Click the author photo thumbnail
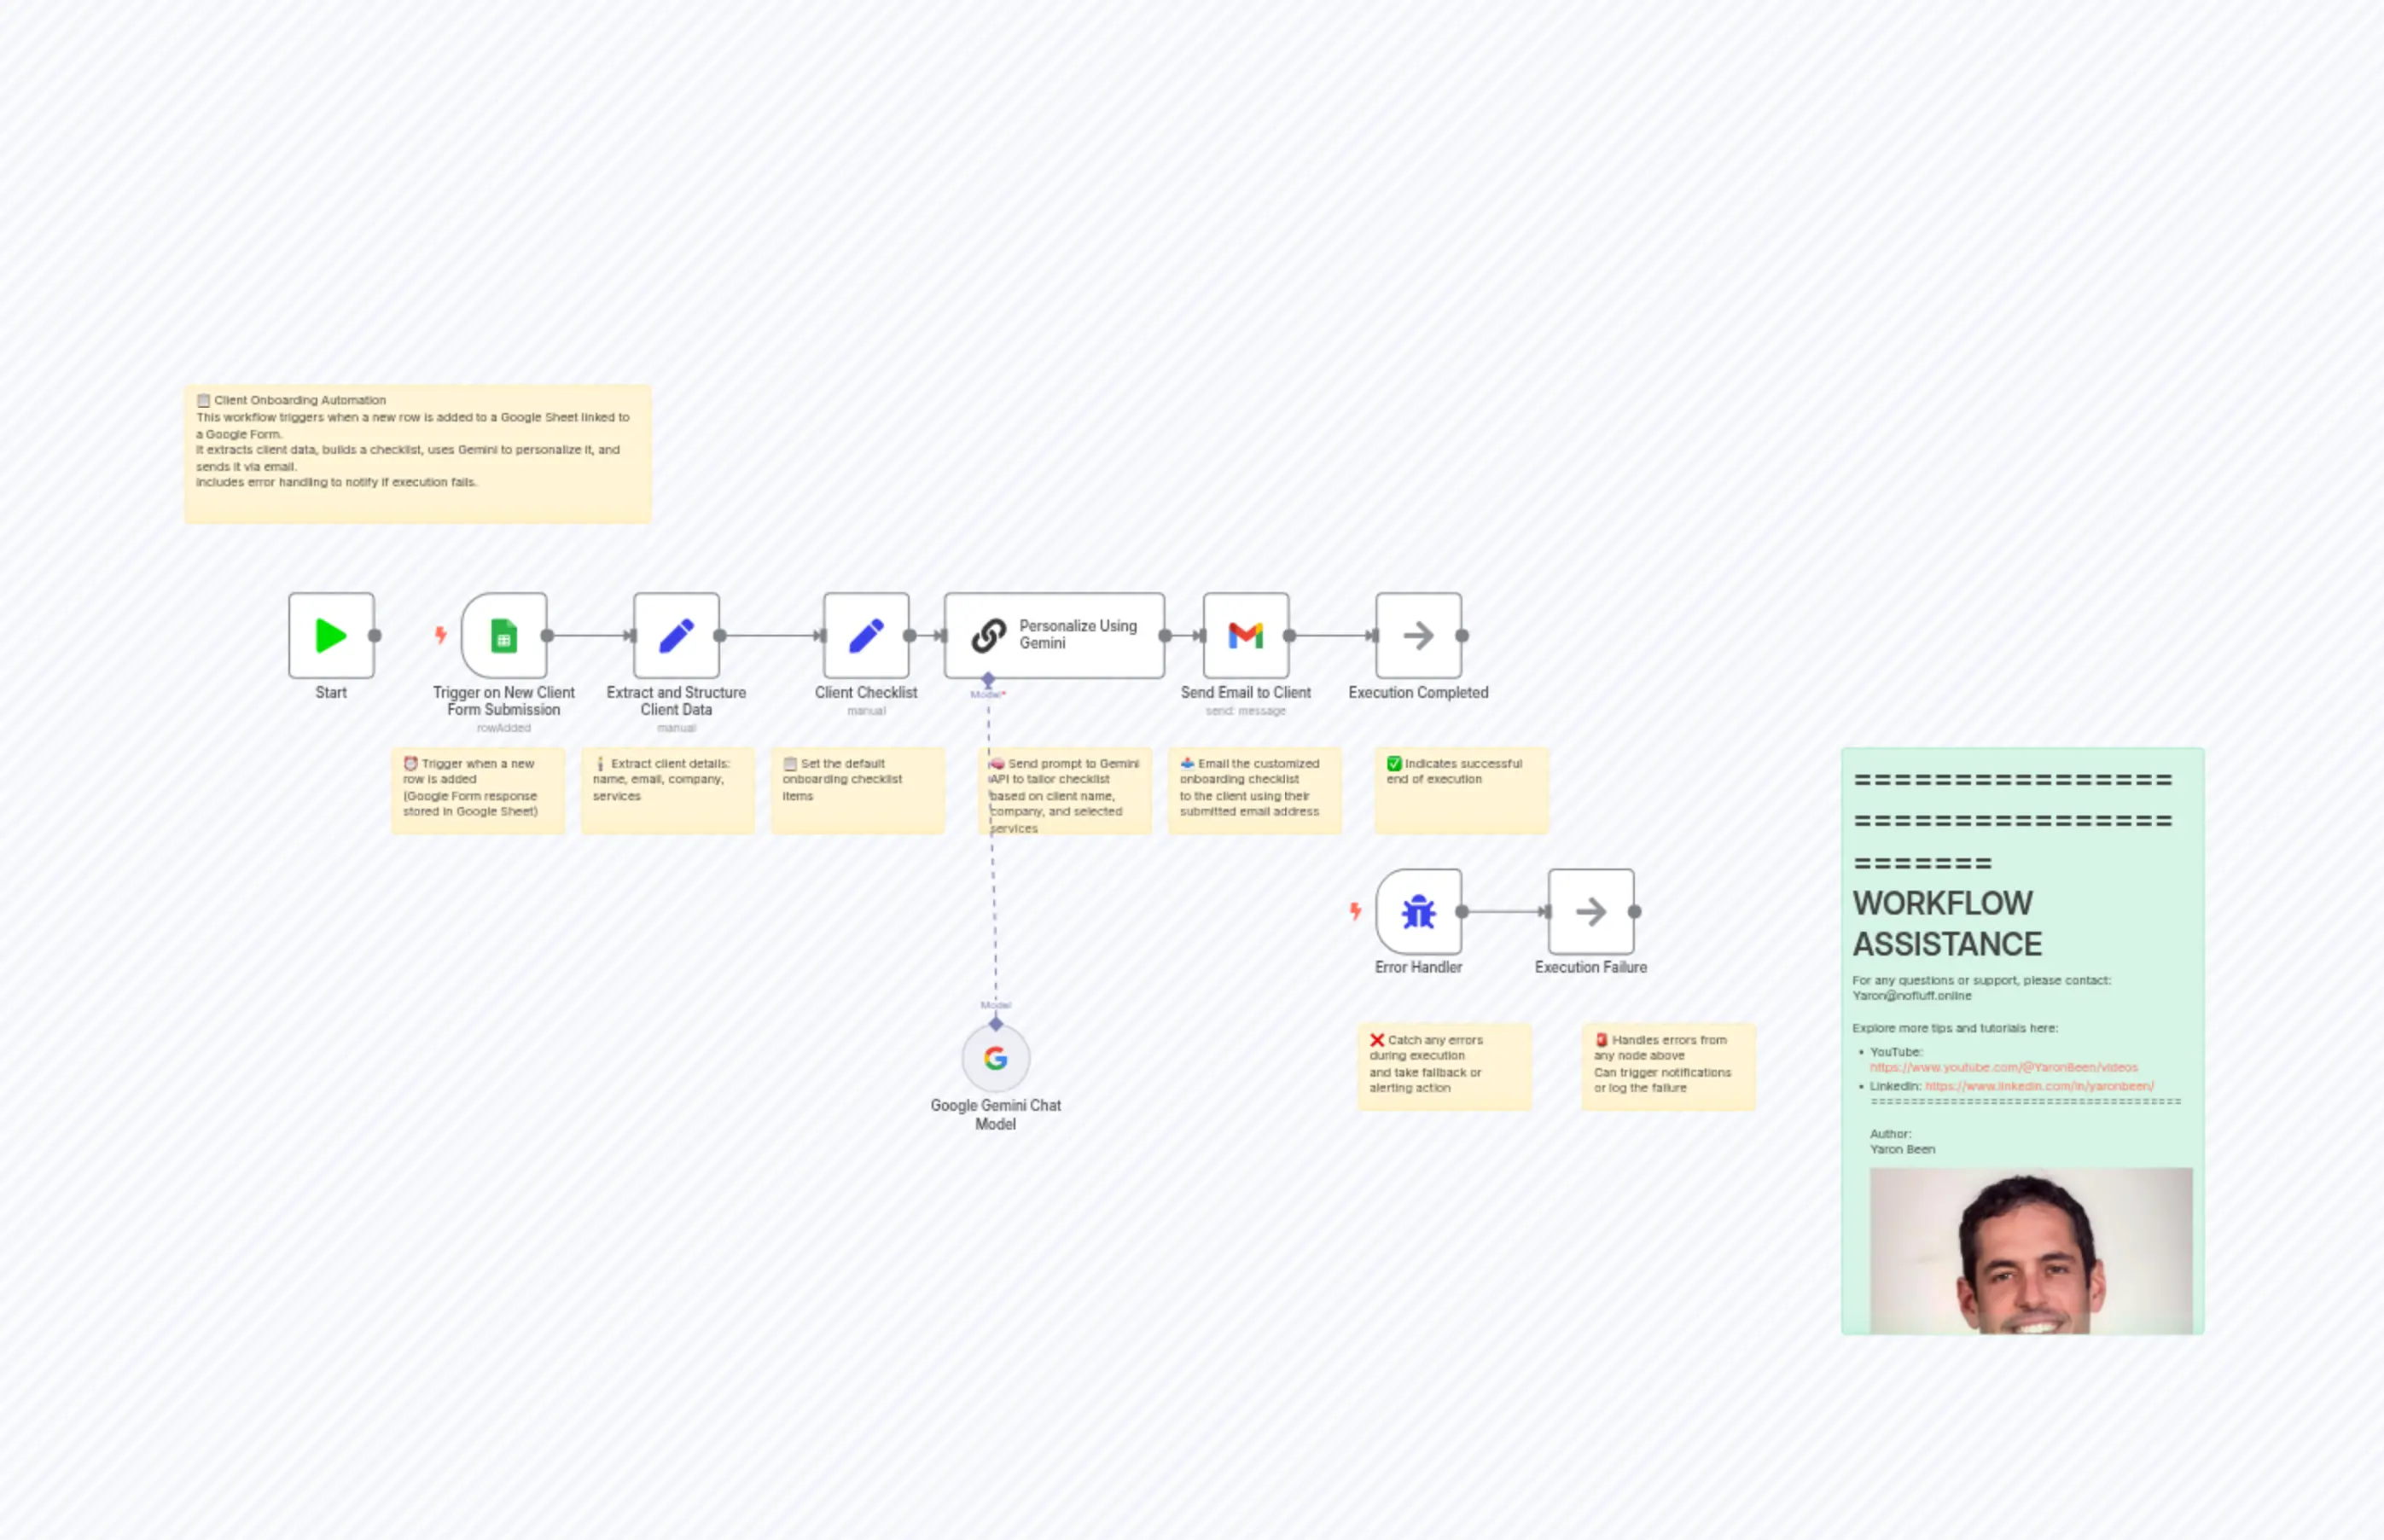The width and height of the screenshot is (2384, 1540). coord(2030,1250)
